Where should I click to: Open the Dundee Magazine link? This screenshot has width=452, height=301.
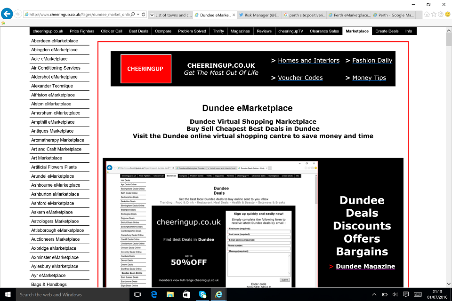365,266
